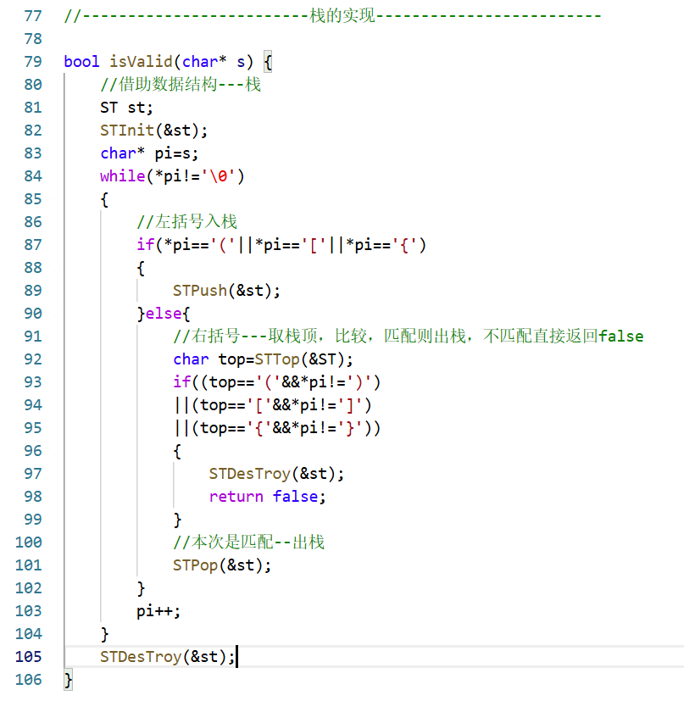The image size is (684, 701).
Task: Click the STTop(&ST) call
Action: point(299,359)
